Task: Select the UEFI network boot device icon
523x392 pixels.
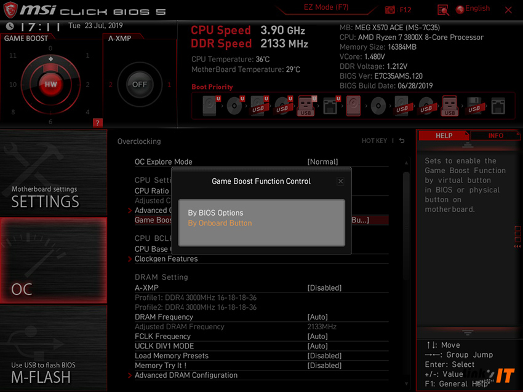Action: click(x=332, y=106)
